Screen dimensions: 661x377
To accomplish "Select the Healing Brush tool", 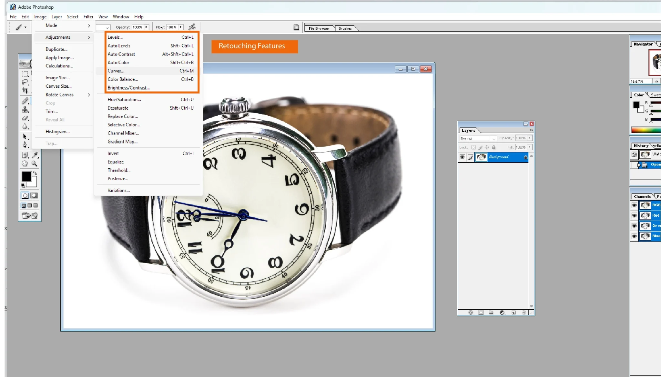I will click(25, 101).
